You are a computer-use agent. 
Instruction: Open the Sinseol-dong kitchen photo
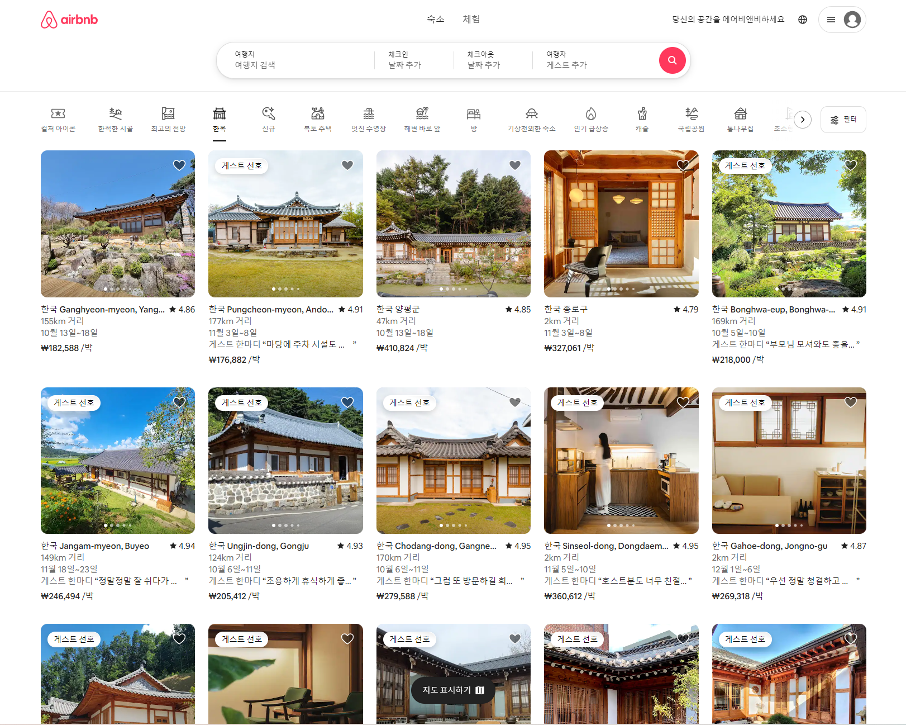[621, 461]
